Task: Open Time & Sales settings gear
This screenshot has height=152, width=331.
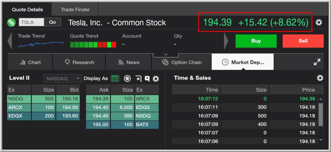Action: 320,78
